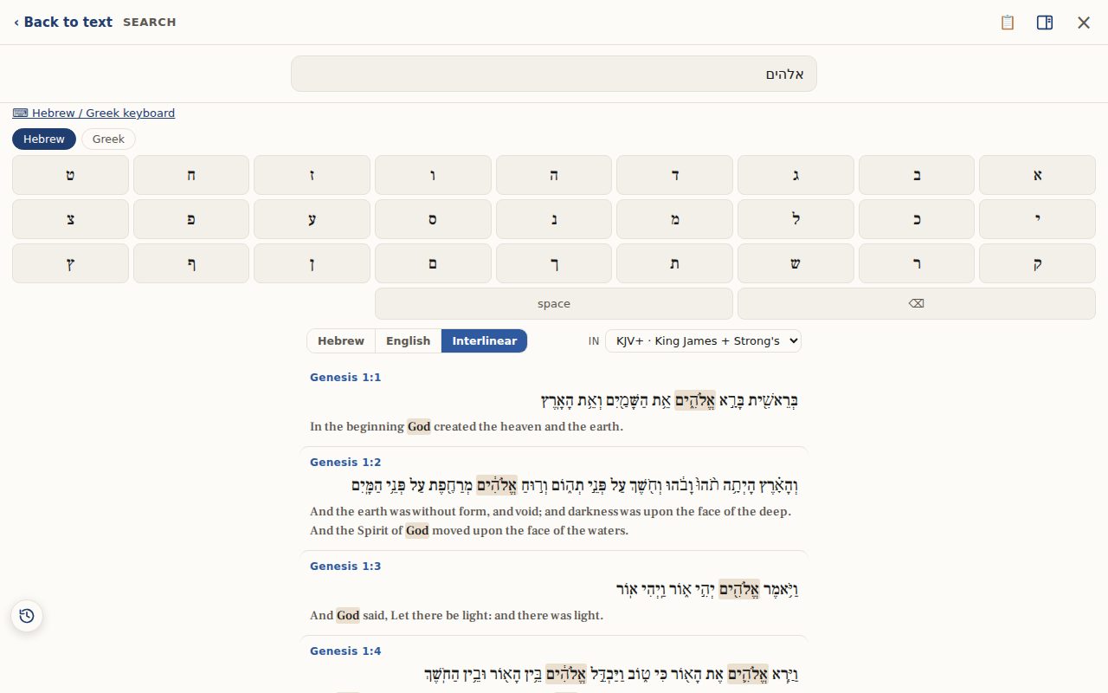
Task: Tap the Het (ח) key
Action: pos(191,175)
